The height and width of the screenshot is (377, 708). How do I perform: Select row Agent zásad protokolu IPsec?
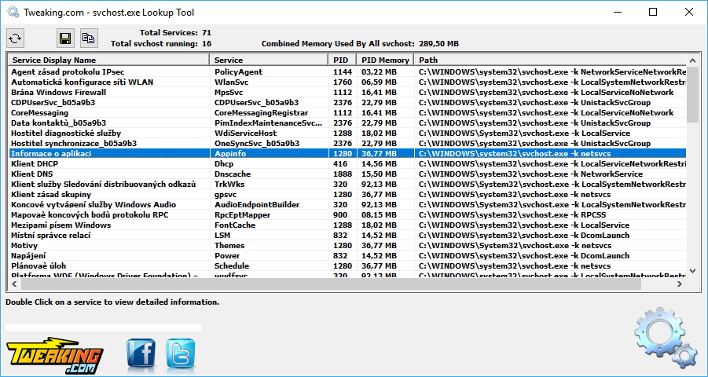[347, 71]
